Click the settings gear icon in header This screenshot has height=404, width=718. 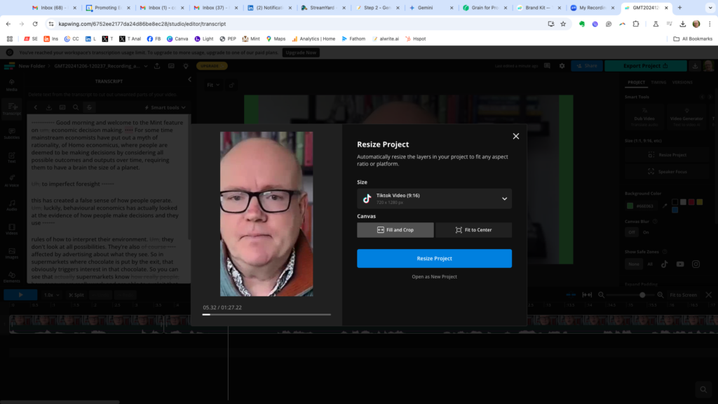click(562, 66)
